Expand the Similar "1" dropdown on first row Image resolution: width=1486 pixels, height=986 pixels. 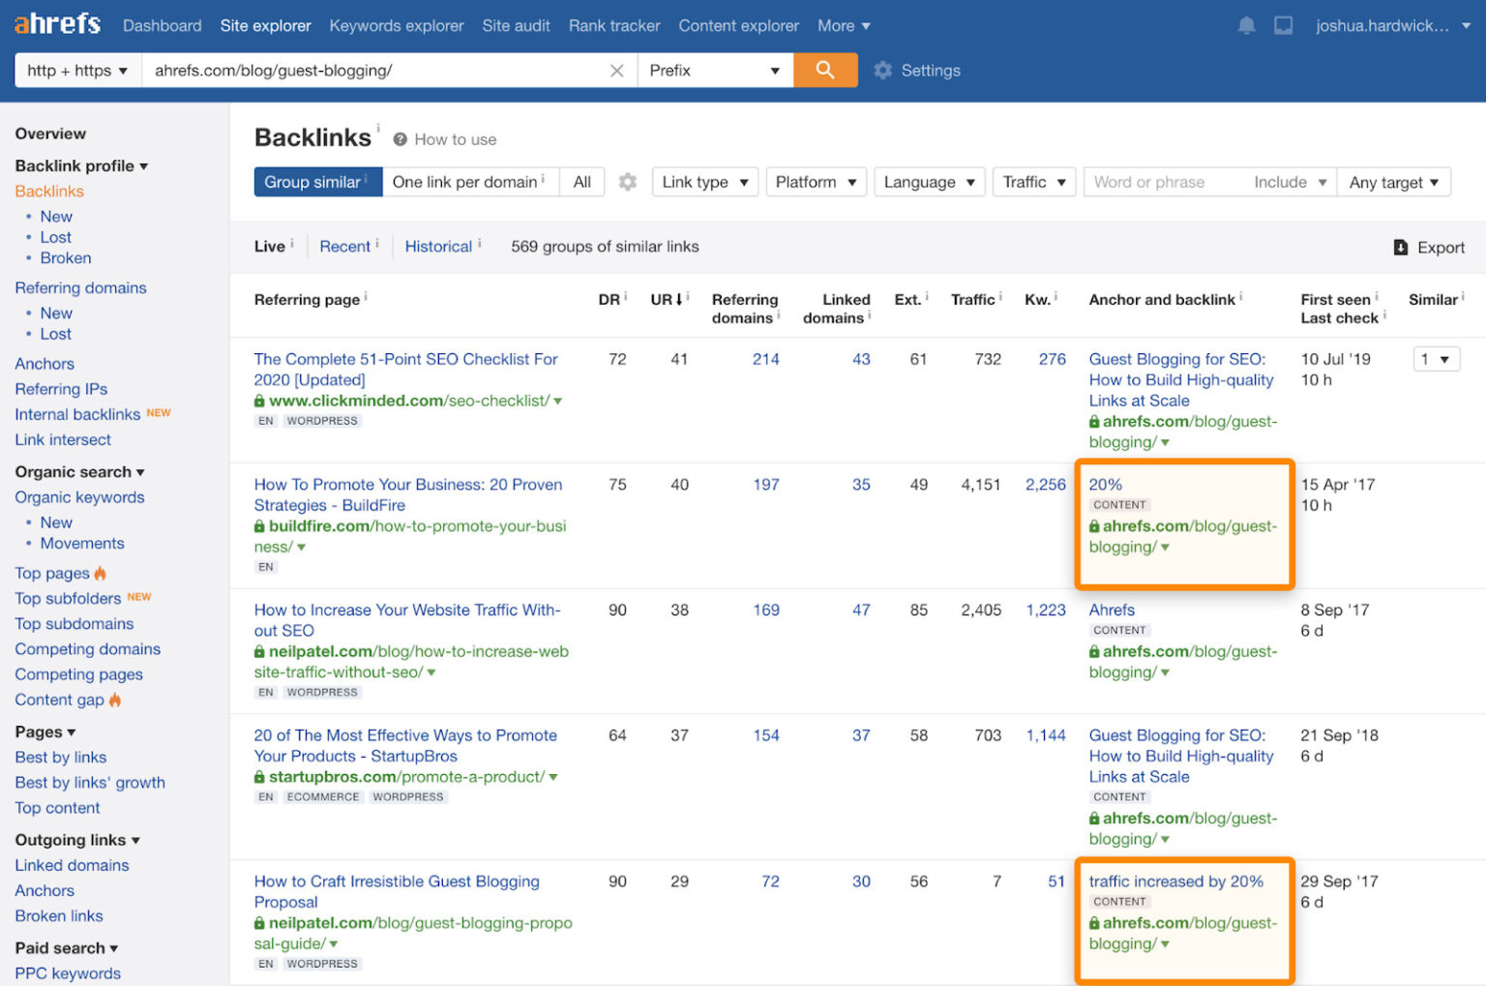pyautogui.click(x=1437, y=359)
